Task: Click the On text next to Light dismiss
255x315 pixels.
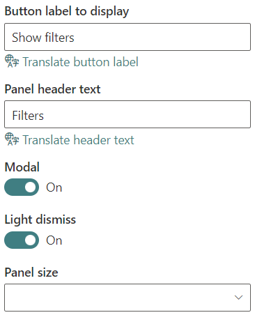Action: (x=54, y=240)
